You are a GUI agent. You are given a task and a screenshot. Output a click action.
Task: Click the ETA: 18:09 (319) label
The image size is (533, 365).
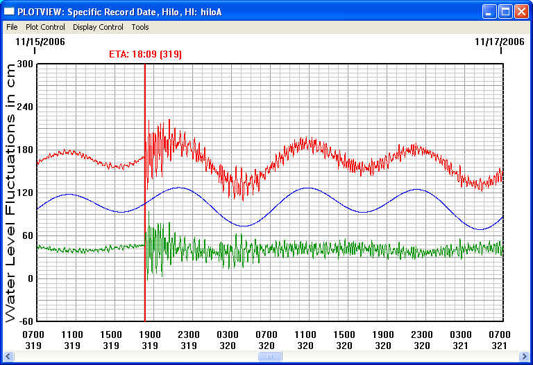(x=145, y=54)
